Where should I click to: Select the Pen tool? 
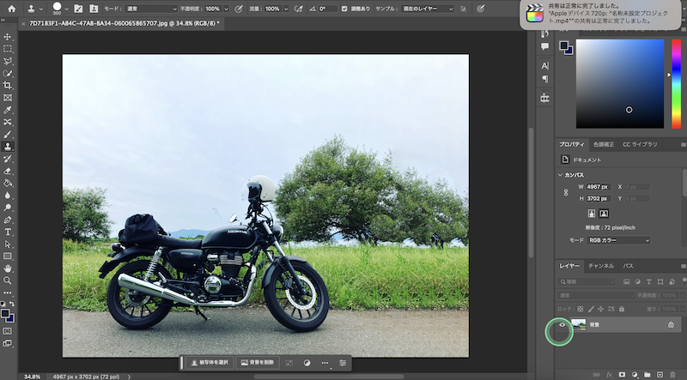pyautogui.click(x=8, y=220)
